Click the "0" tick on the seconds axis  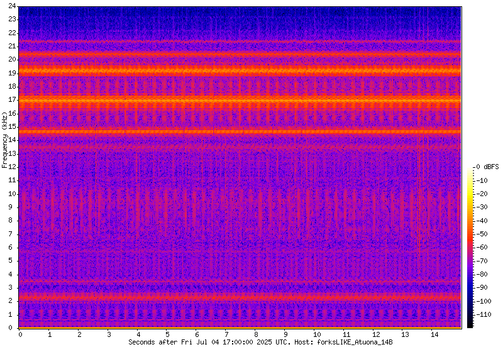click(20, 335)
